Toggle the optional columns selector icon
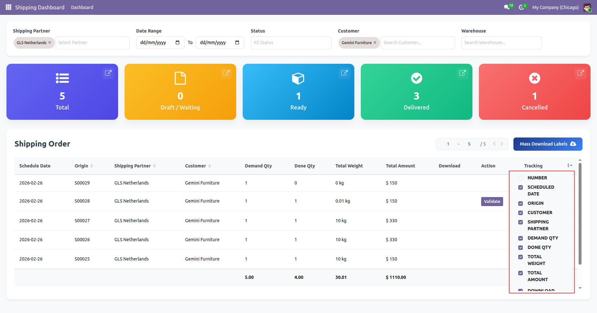Viewport: 597px width, 313px height. point(570,166)
